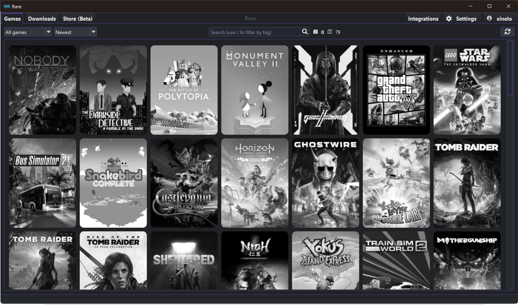The width and height of the screenshot is (518, 305).
Task: Select the Sheltered cover
Action: tap(184, 260)
